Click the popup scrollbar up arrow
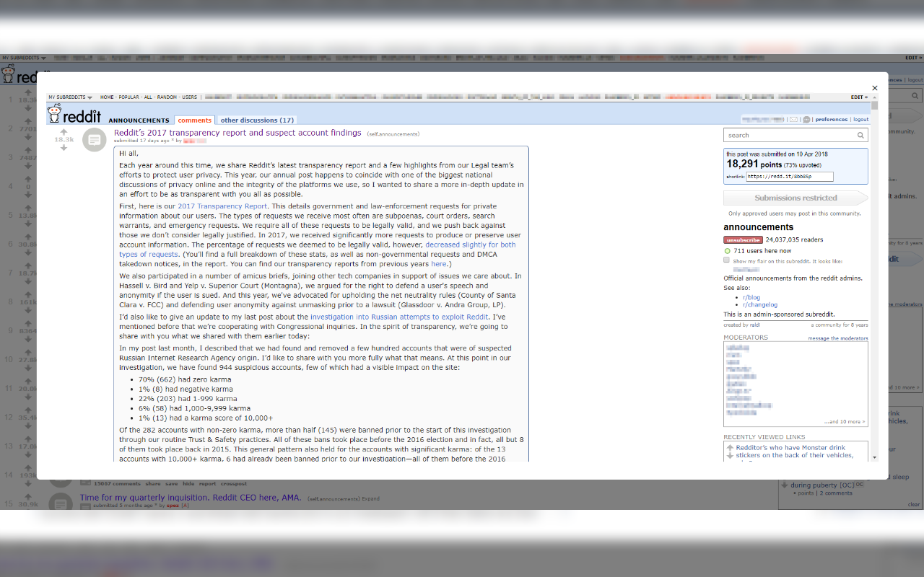Viewport: 924px width, 577px height. (875, 97)
